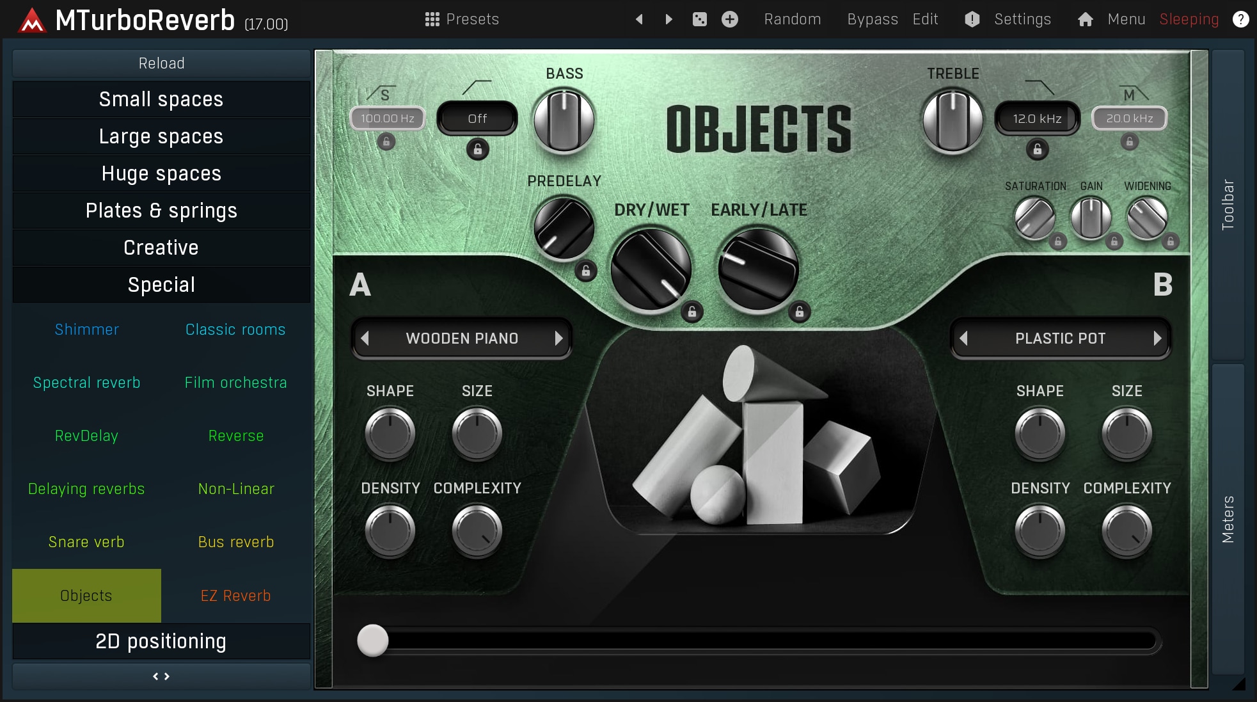The width and height of the screenshot is (1257, 702).
Task: Click the Bypass button
Action: coord(872,19)
